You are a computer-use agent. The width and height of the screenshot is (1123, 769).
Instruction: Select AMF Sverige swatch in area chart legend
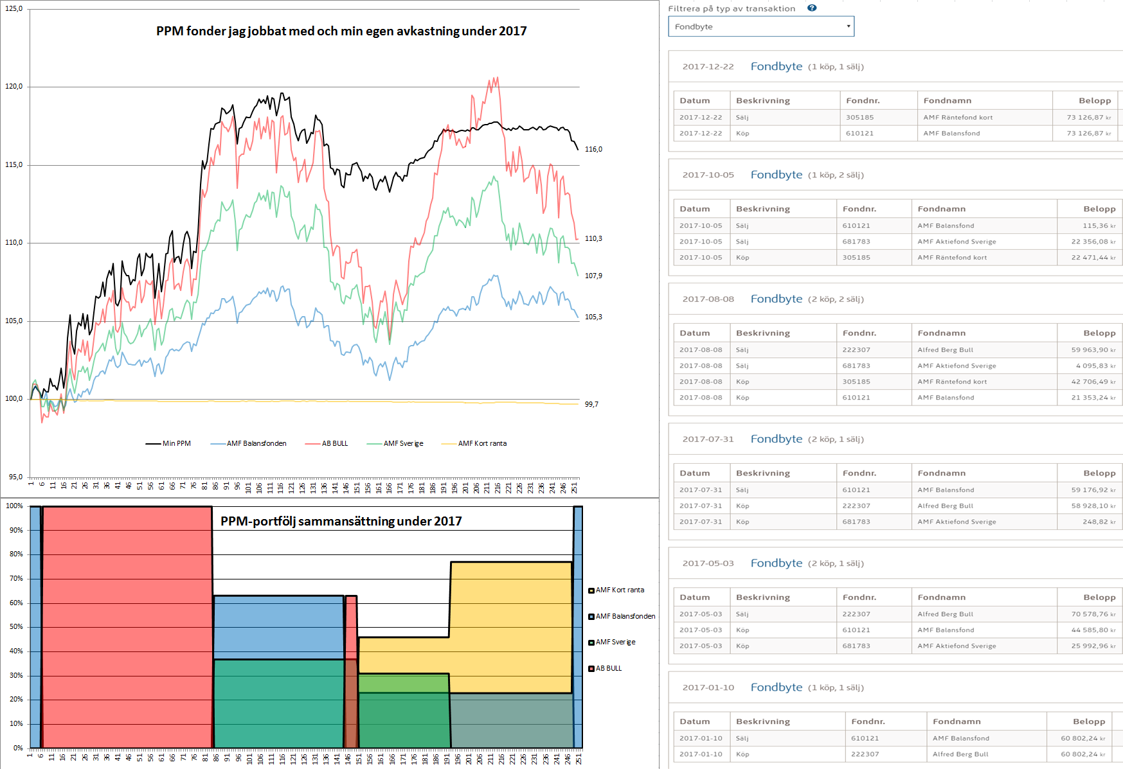591,642
